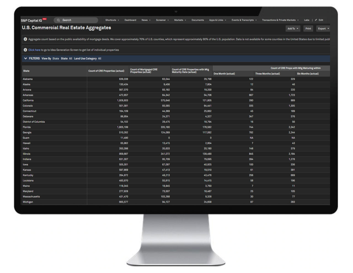This screenshot has height=273, width=353.
Task: Open the Documents menu item
Action: (197, 20)
